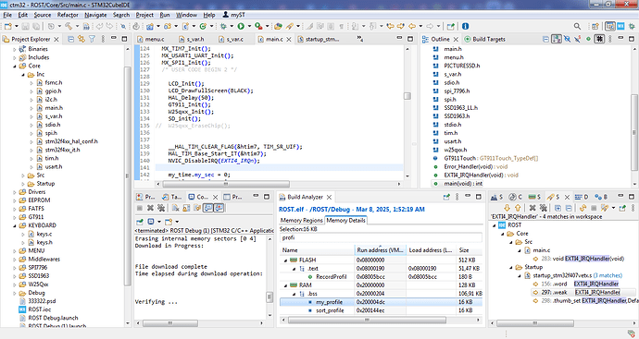
Task: Click the Open Perspective icon
Action: 595,27
